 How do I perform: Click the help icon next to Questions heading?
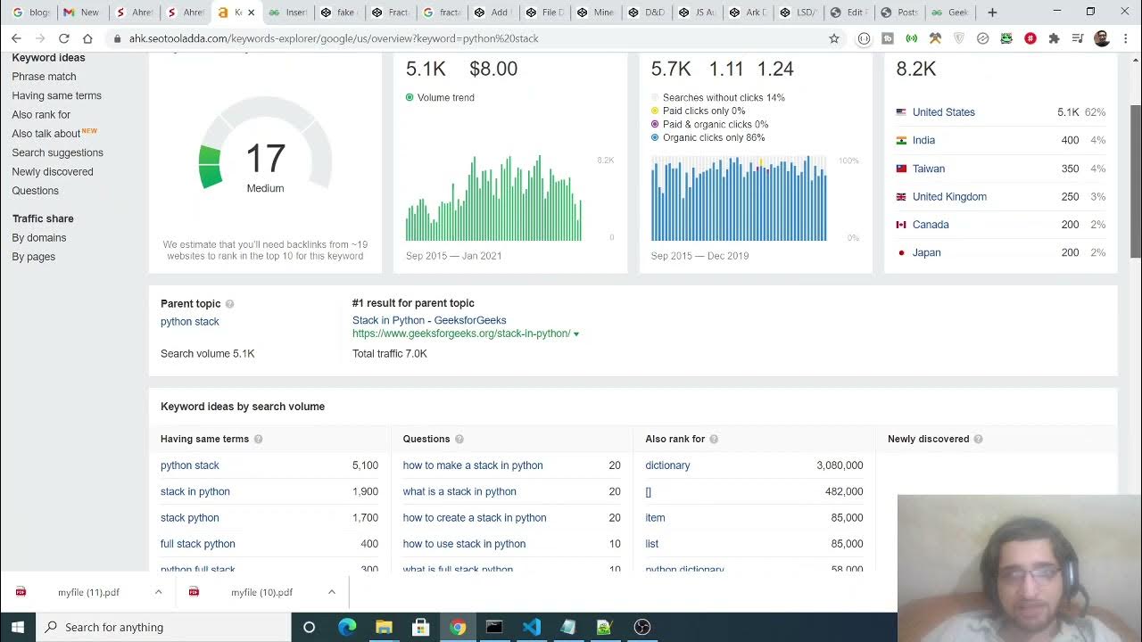coord(459,440)
